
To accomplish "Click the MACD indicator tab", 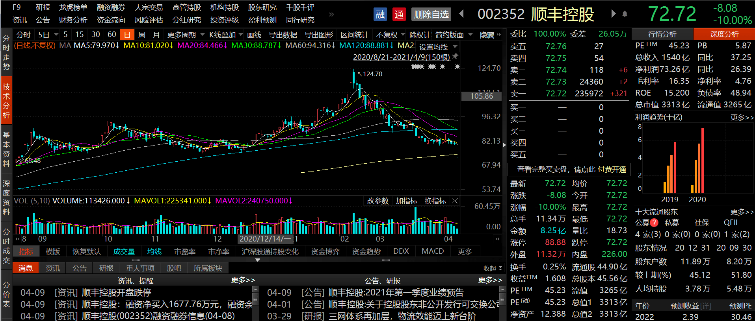I will (432, 251).
